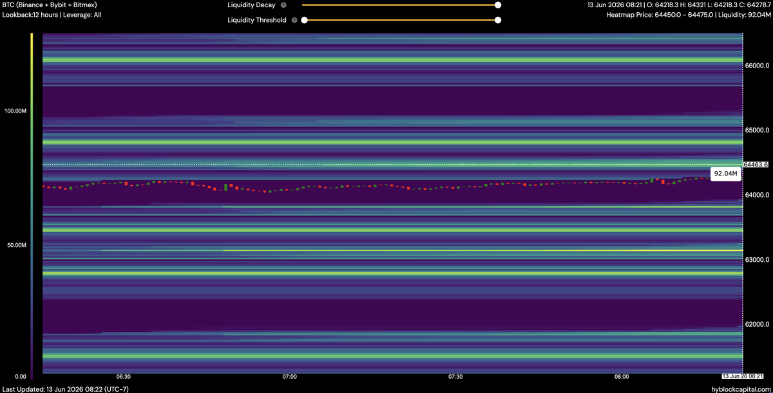
Task: Click the 62000.0 price axis label
Action: click(758, 324)
